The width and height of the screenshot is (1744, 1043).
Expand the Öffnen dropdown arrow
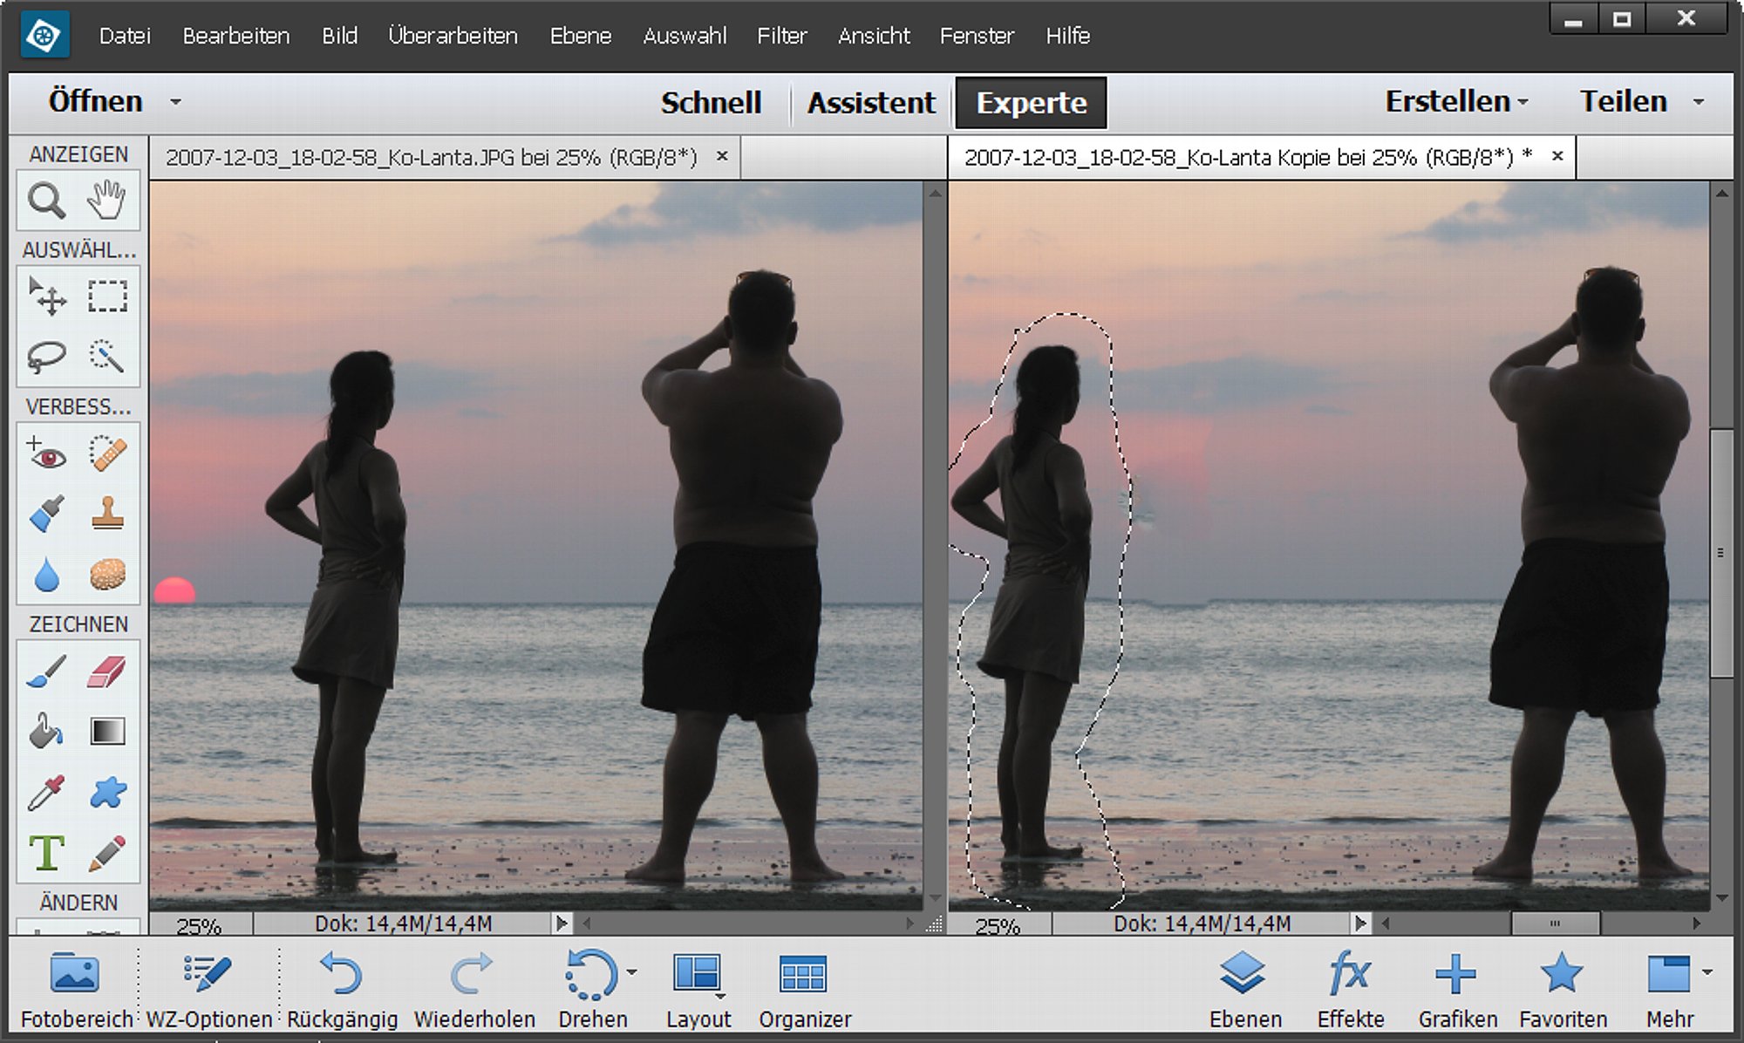(x=176, y=102)
